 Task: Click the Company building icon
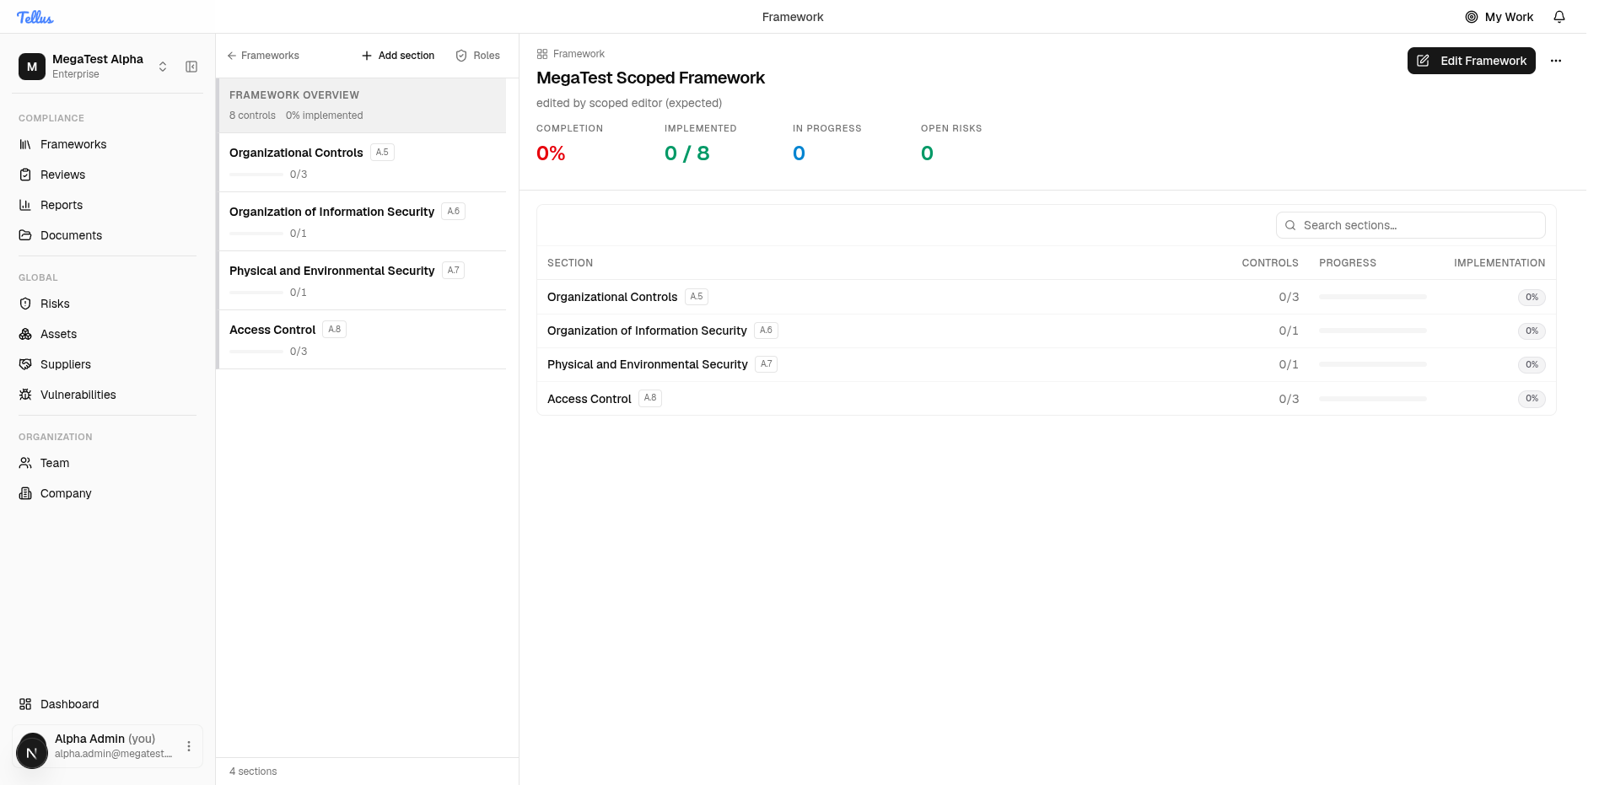pos(25,493)
